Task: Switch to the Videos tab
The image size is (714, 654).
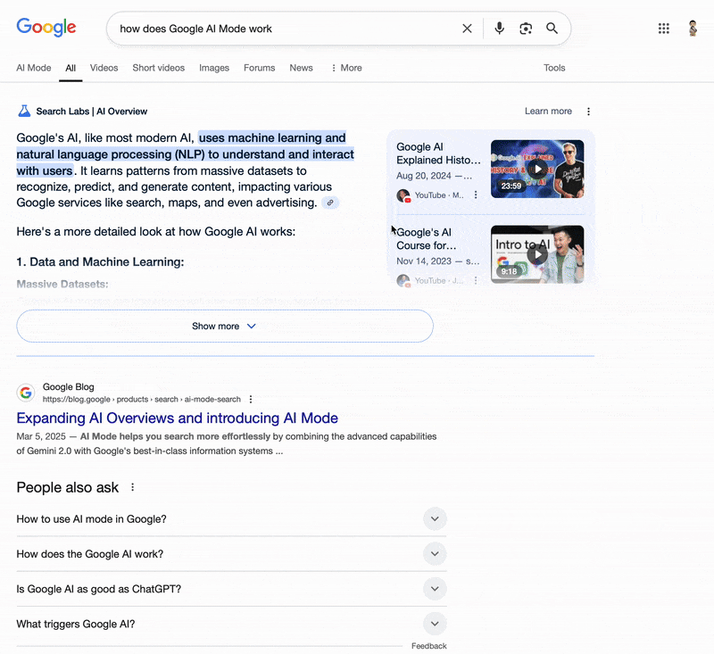Action: click(x=104, y=68)
